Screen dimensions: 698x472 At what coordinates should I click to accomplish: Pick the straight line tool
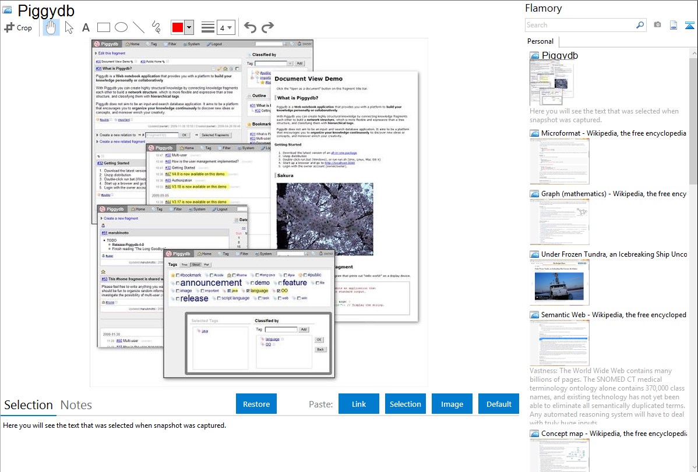139,27
